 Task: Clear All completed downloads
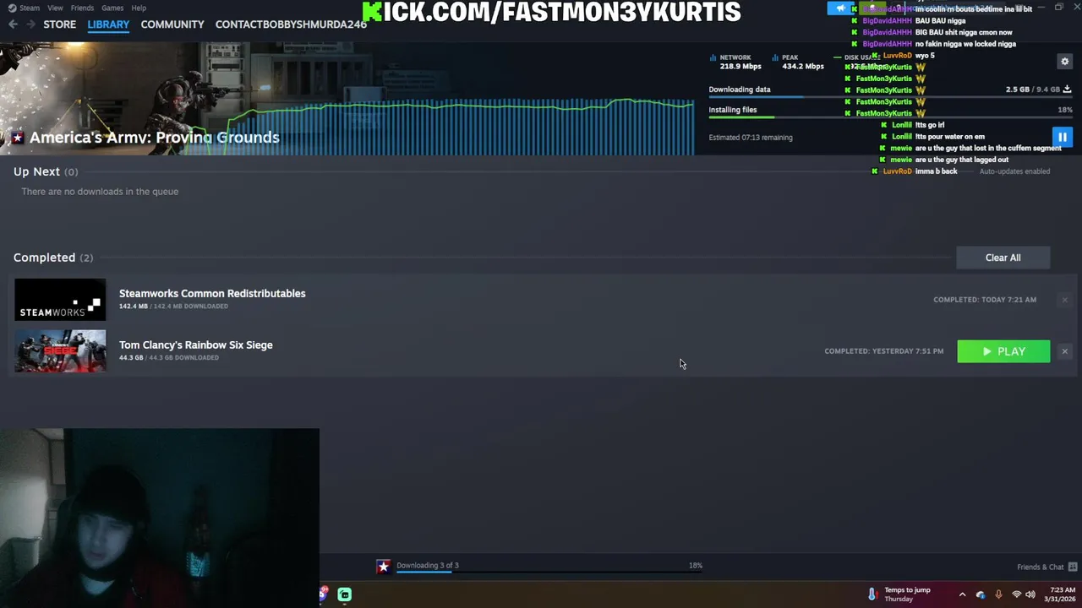click(1003, 258)
